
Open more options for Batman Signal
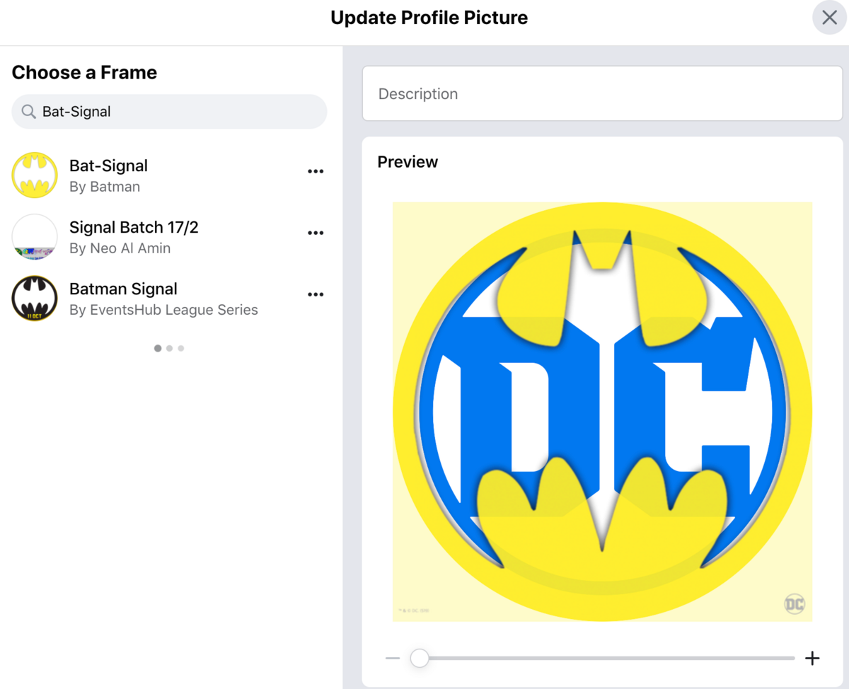pyautogui.click(x=316, y=294)
